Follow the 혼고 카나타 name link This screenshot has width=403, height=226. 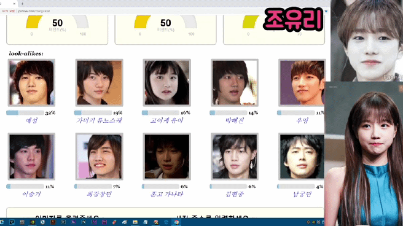point(167,194)
